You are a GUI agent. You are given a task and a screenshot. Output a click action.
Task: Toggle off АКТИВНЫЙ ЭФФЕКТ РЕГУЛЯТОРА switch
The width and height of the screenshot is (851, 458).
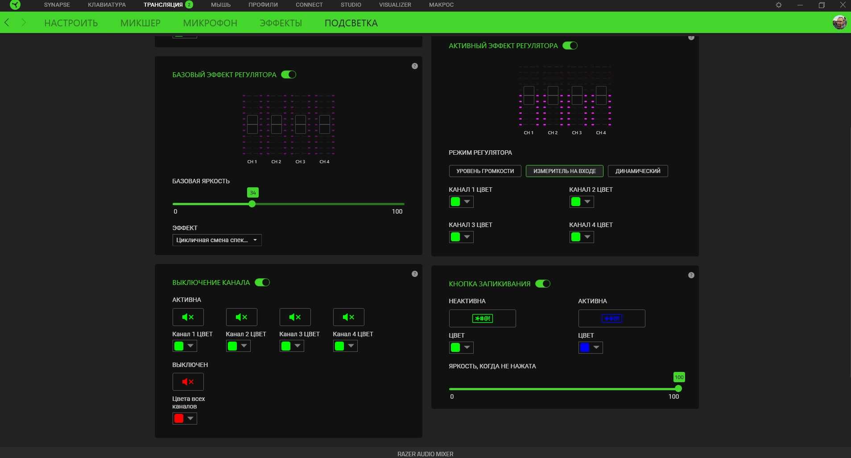coord(570,45)
